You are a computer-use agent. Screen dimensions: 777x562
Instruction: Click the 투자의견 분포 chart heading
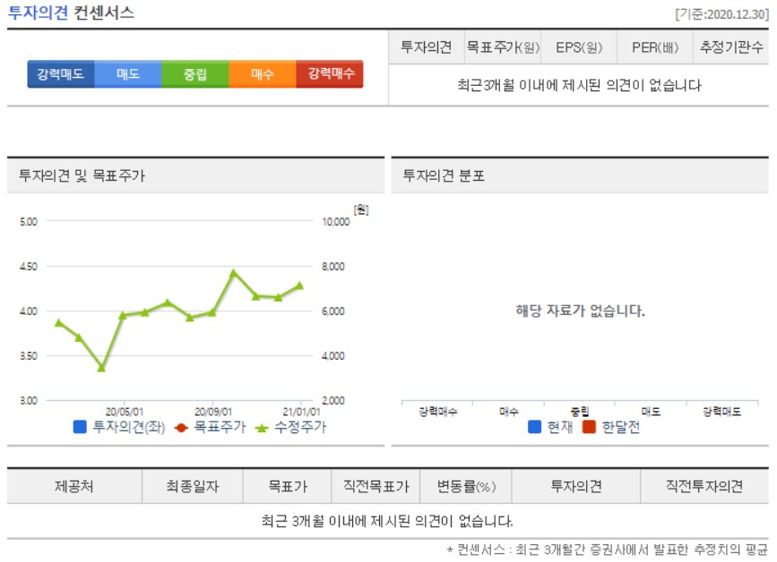444,175
